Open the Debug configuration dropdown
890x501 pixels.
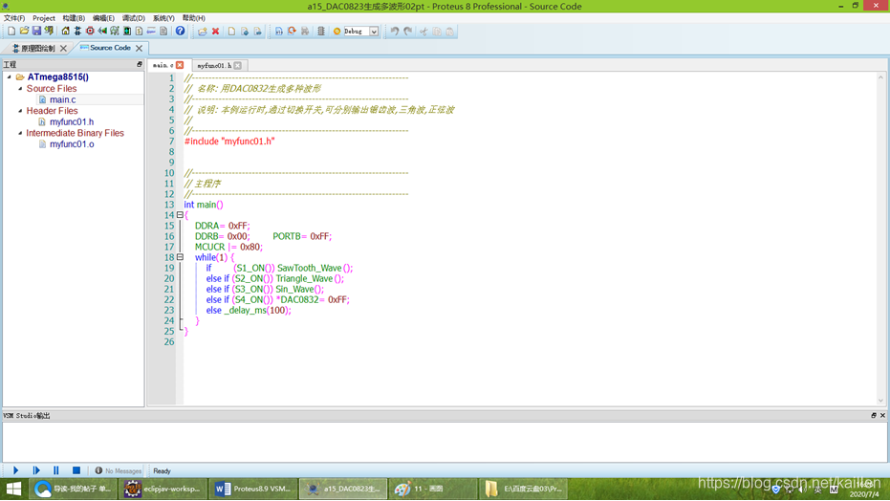[374, 32]
